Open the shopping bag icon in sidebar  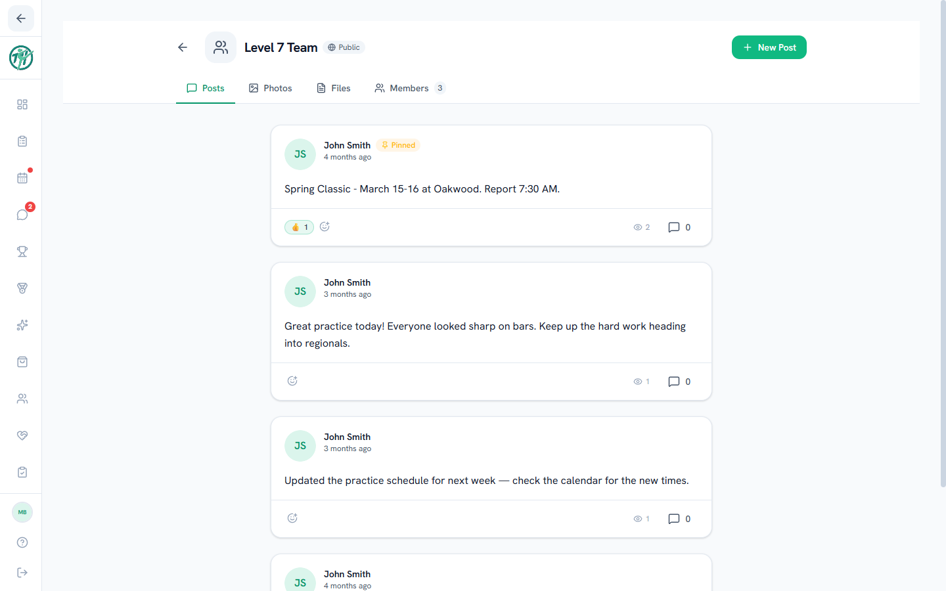[x=22, y=362]
